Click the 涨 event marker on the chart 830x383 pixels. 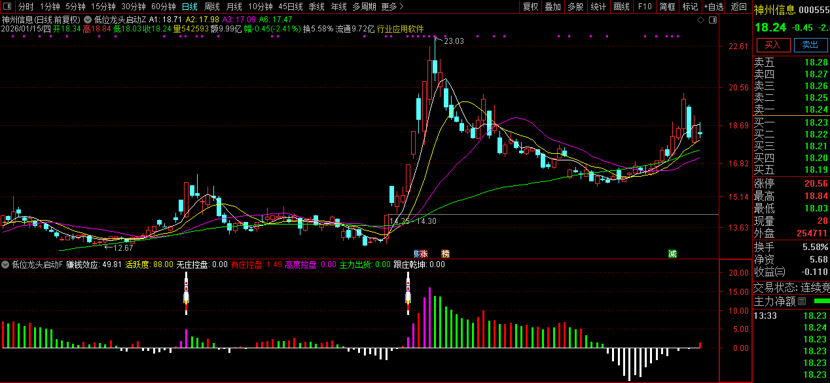[424, 253]
